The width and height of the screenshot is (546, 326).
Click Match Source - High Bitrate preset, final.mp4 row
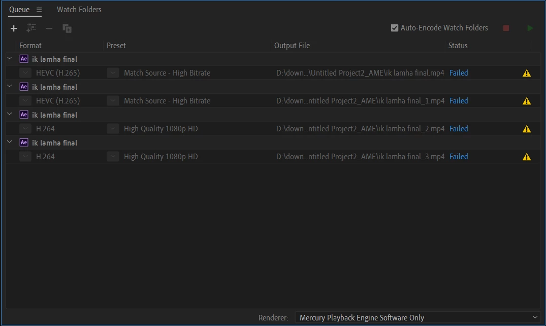[167, 73]
